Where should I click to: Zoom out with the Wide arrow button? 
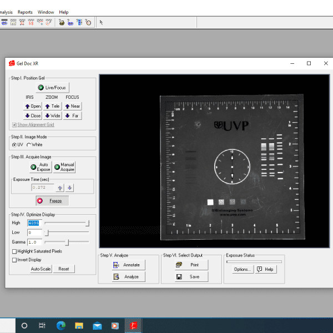point(53,115)
